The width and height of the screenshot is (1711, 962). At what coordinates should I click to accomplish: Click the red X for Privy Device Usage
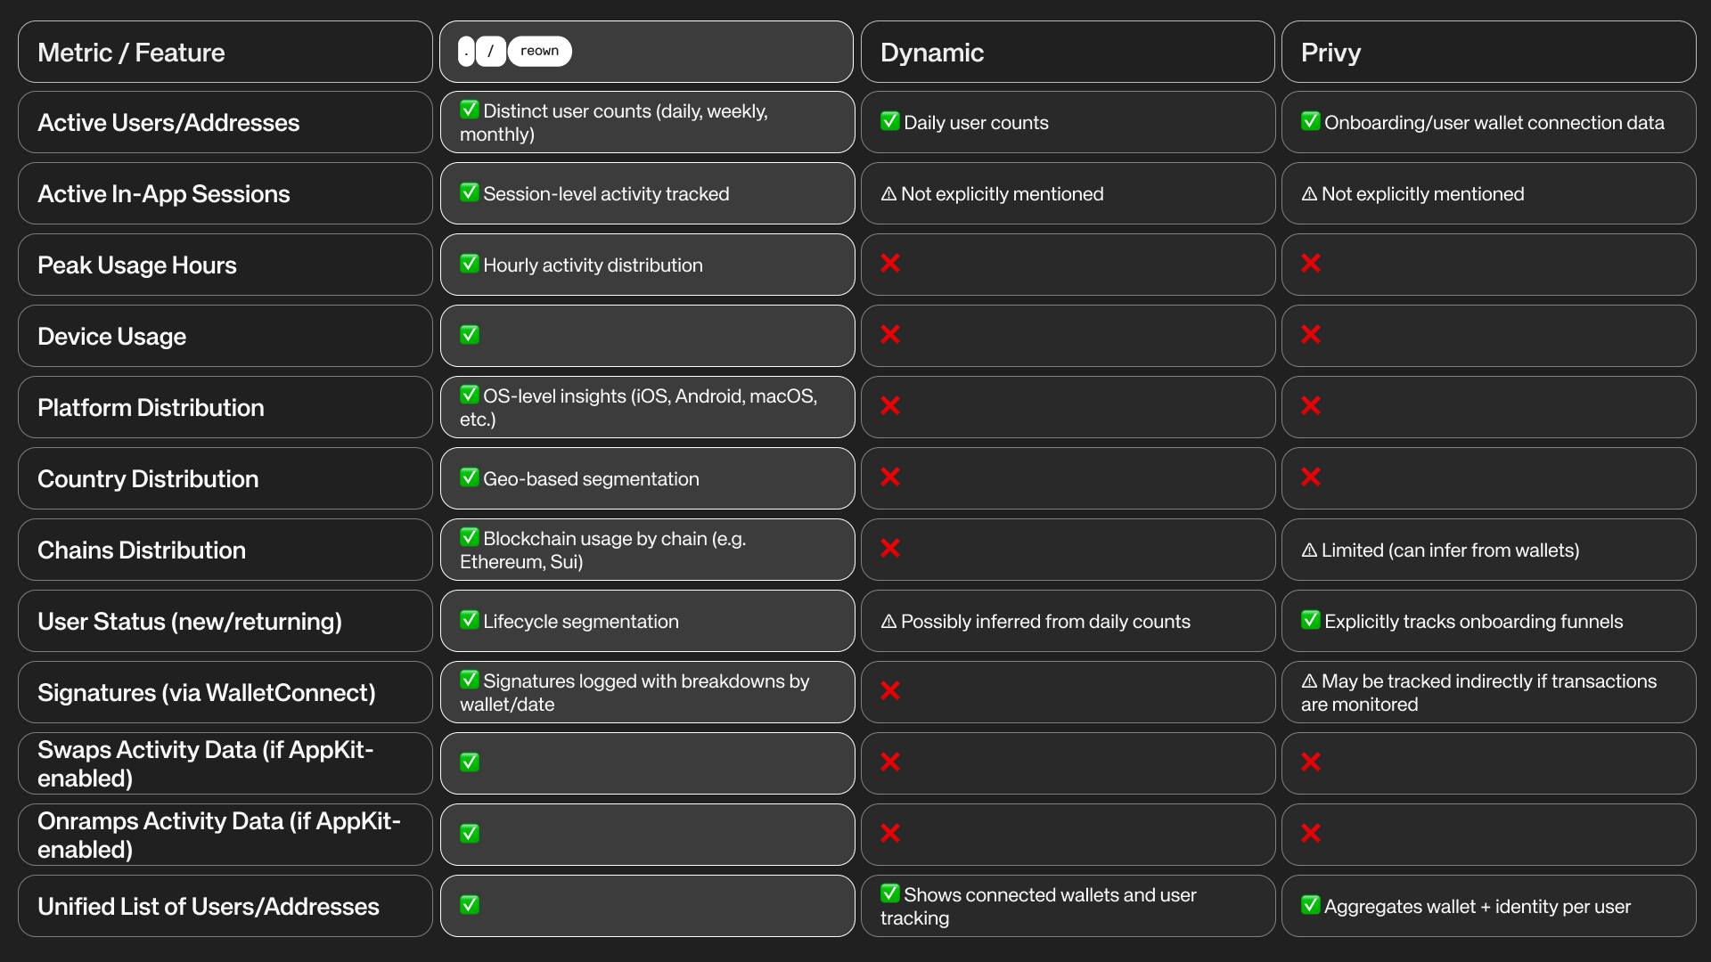click(x=1311, y=335)
